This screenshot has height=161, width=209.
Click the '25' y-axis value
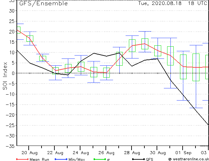(12, 21)
